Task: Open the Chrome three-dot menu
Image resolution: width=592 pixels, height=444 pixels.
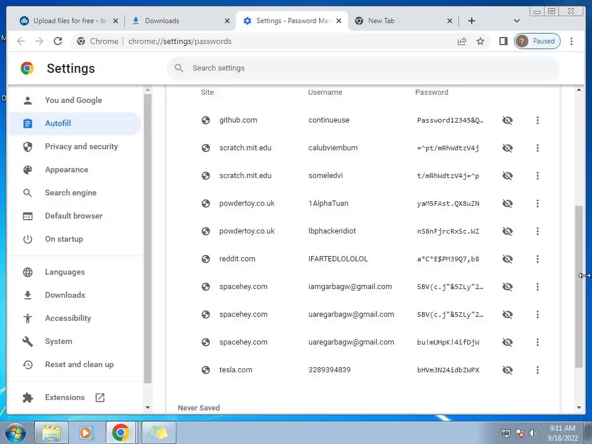Action: tap(571, 41)
